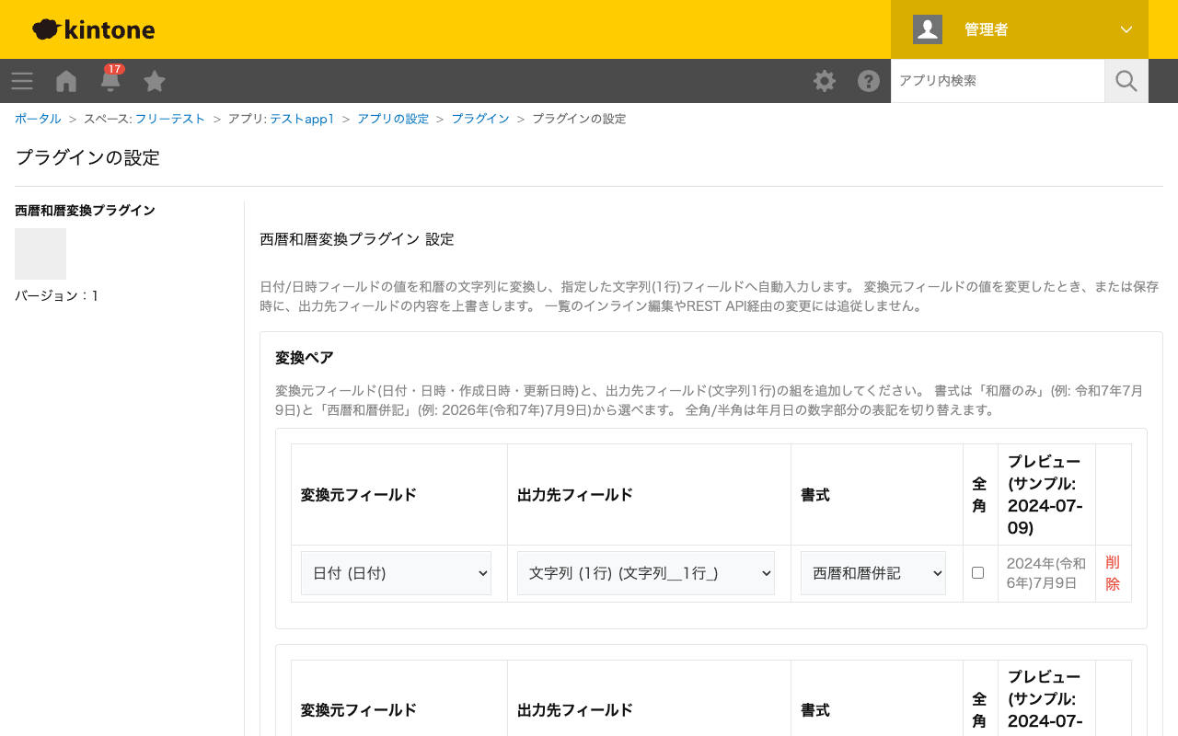Open the フリーテスト space link
This screenshot has width=1178, height=736.
(170, 119)
